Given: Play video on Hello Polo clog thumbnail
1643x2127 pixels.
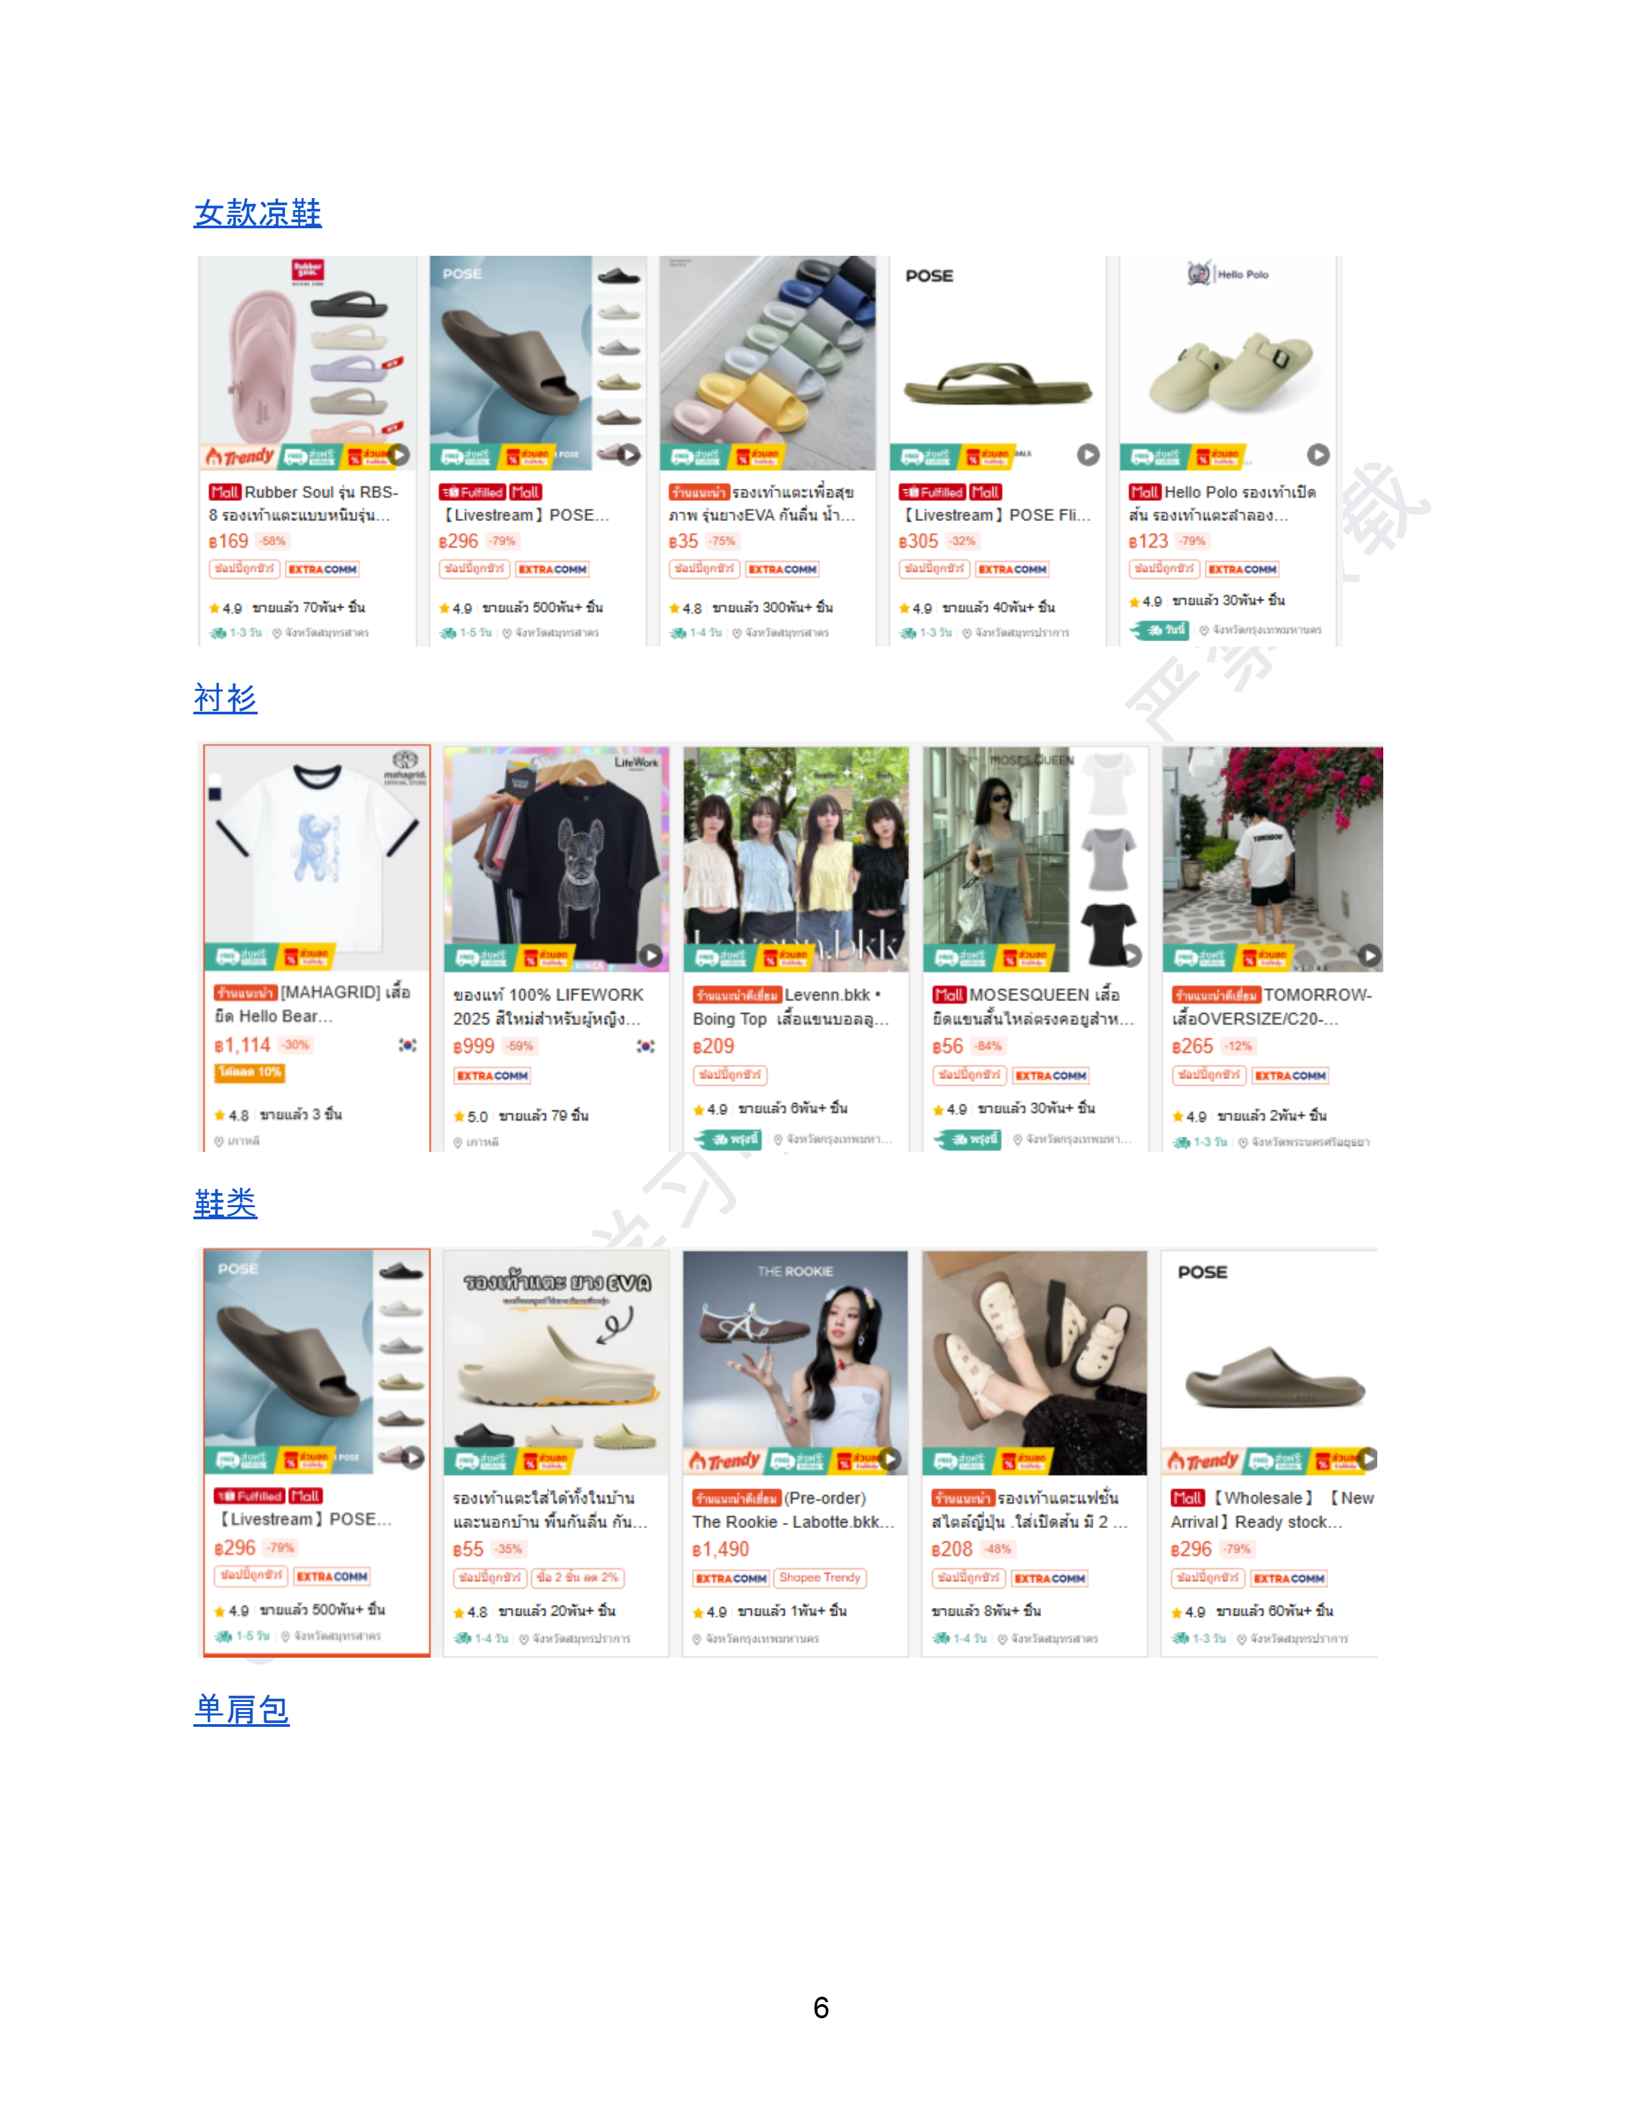Looking at the screenshot, I should coord(1318,454).
